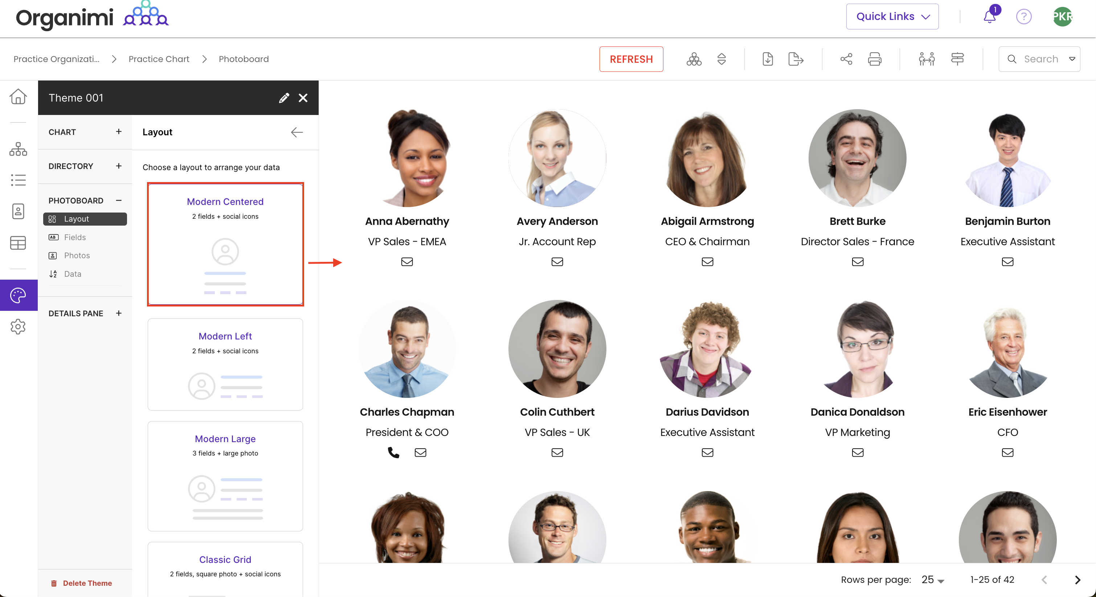Image resolution: width=1096 pixels, height=597 pixels.
Task: Select the Layout menu item
Action: pos(85,219)
